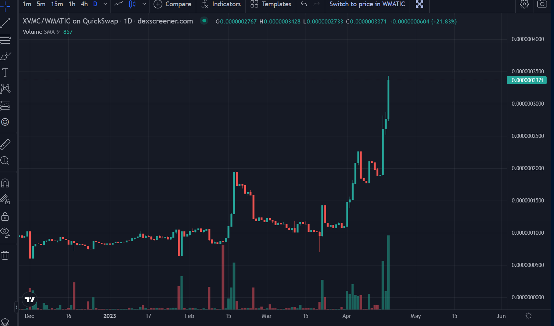The image size is (554, 326).
Task: Open indicator Templates menu
Action: click(271, 4)
